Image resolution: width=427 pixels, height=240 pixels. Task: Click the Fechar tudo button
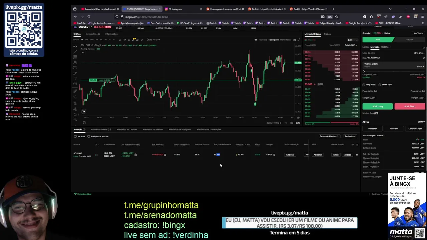coord(350,136)
